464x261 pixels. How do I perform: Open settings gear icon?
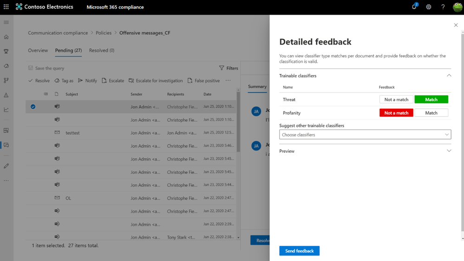(429, 7)
